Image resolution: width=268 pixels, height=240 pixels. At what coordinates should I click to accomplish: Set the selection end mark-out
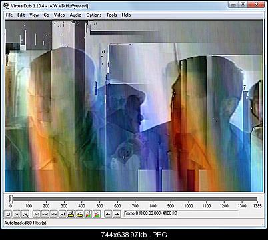pos(117,214)
